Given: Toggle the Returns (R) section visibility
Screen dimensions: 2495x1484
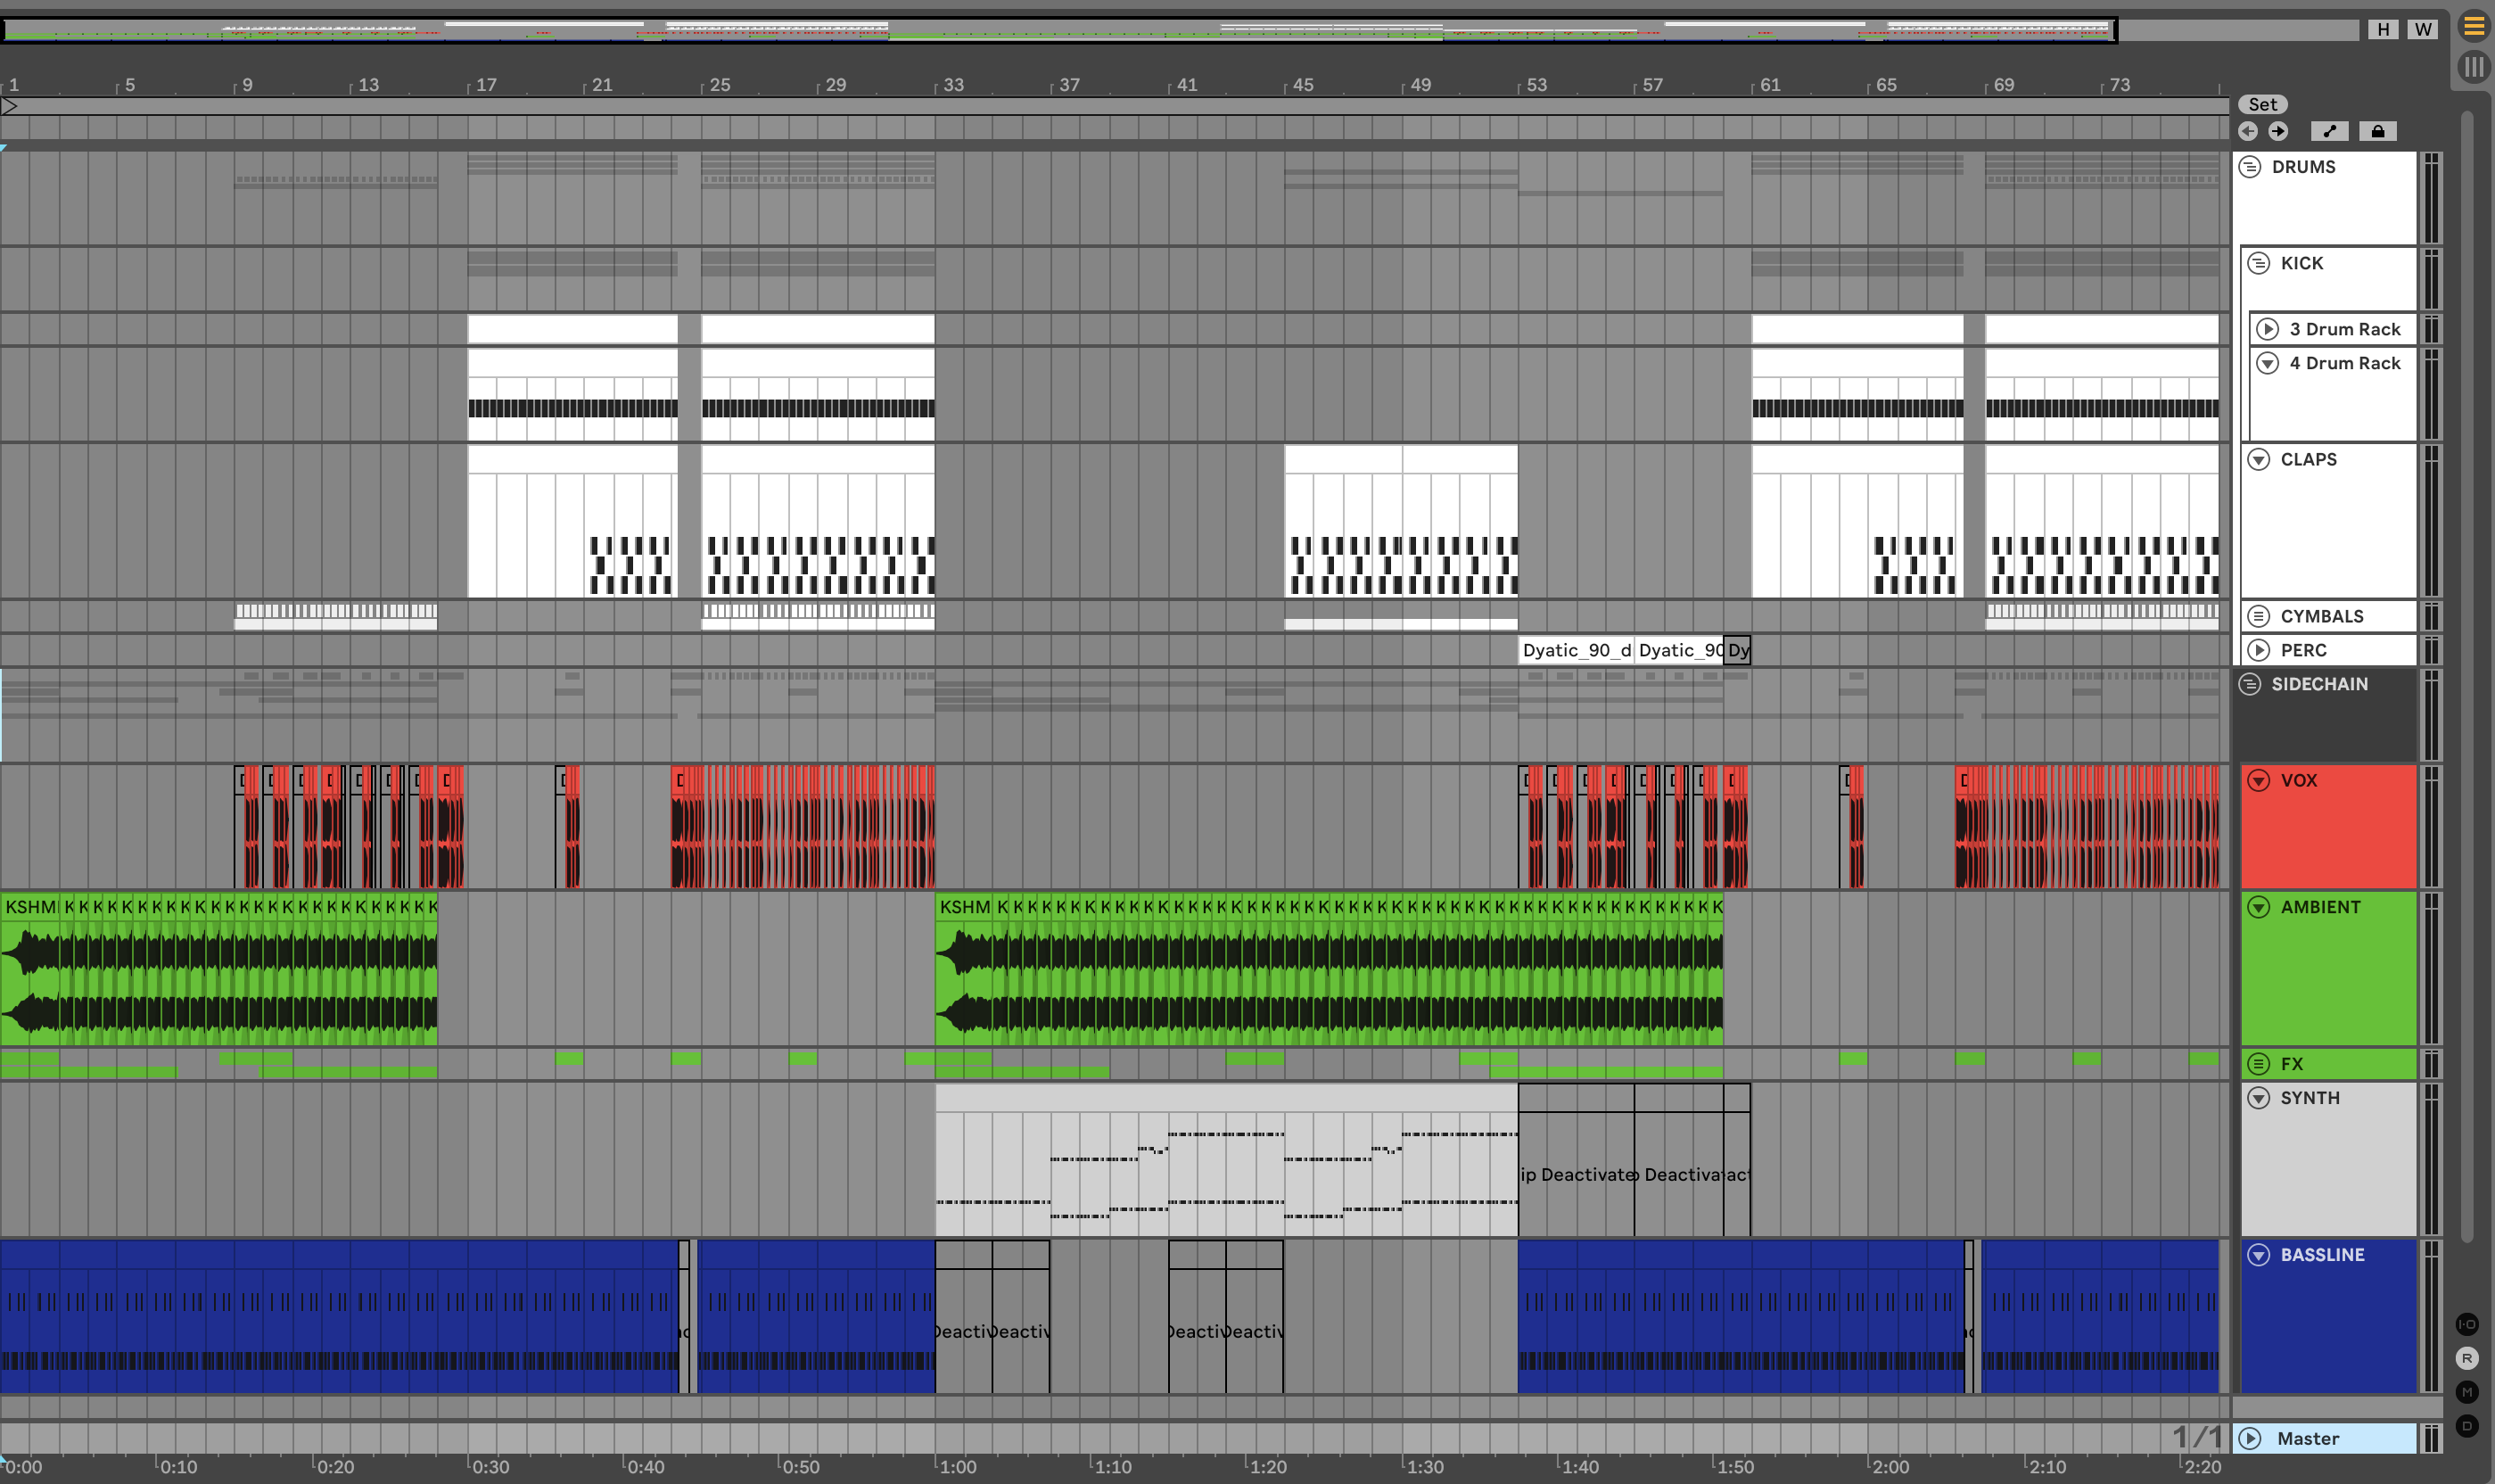Looking at the screenshot, I should pyautogui.click(x=2467, y=1358).
